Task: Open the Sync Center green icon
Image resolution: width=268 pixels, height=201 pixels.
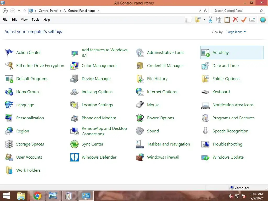Action: click(75, 144)
